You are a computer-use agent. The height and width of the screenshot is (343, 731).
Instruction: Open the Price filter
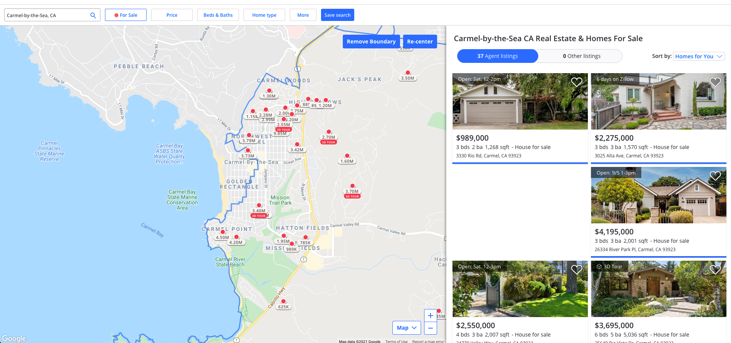(172, 15)
